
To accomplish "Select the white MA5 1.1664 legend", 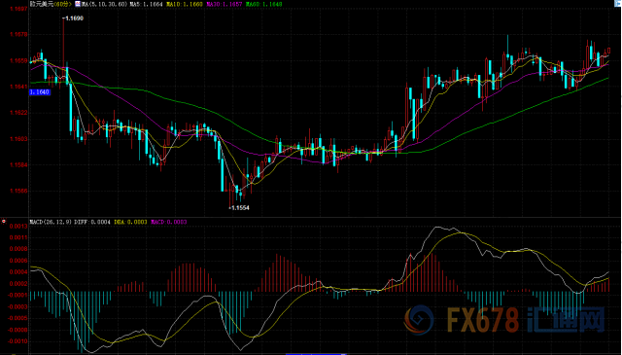I will click(147, 4).
